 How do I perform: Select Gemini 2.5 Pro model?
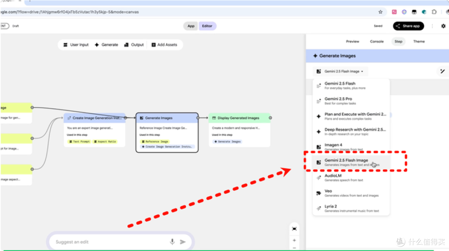click(351, 101)
